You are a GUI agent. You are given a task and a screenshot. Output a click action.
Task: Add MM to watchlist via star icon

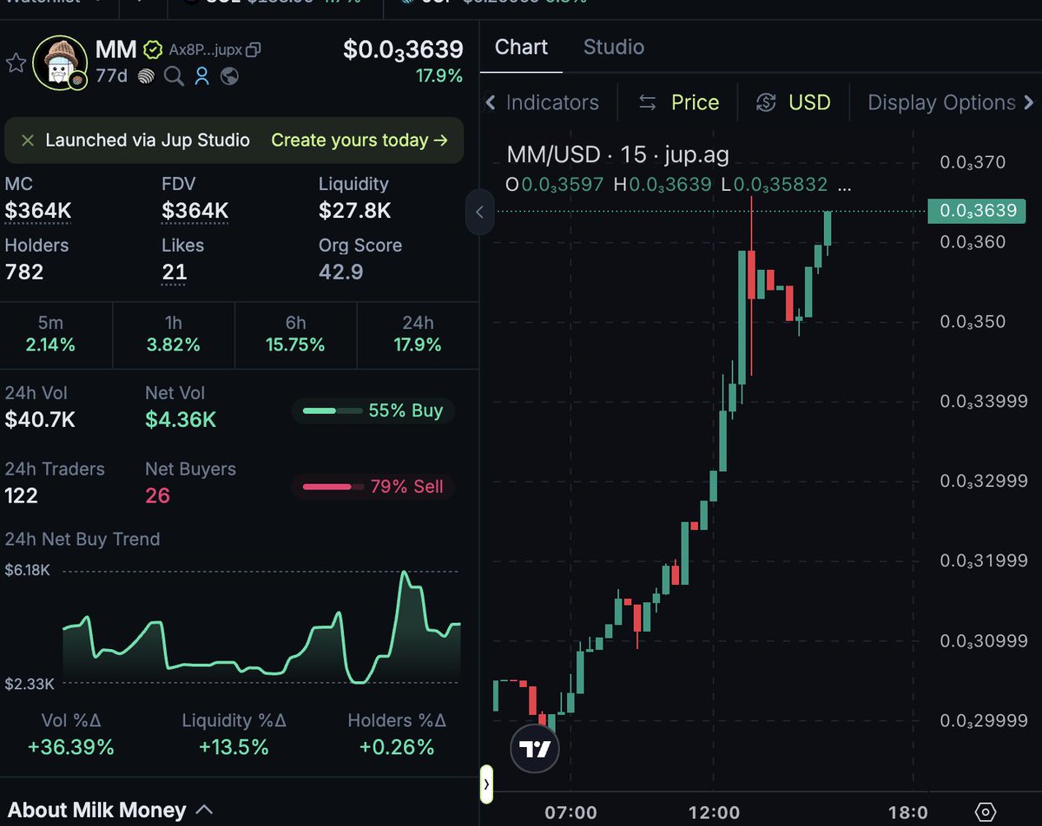tap(16, 62)
